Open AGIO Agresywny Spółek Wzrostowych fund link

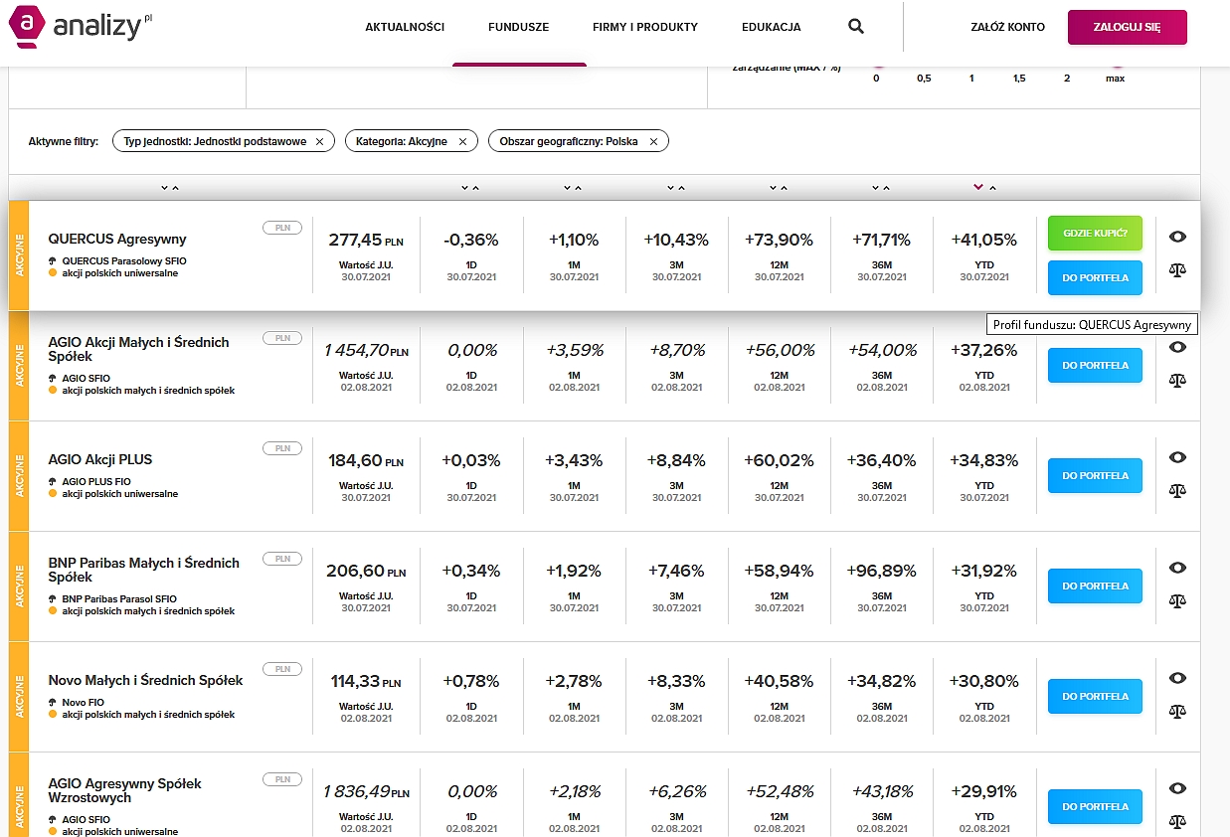click(125, 790)
